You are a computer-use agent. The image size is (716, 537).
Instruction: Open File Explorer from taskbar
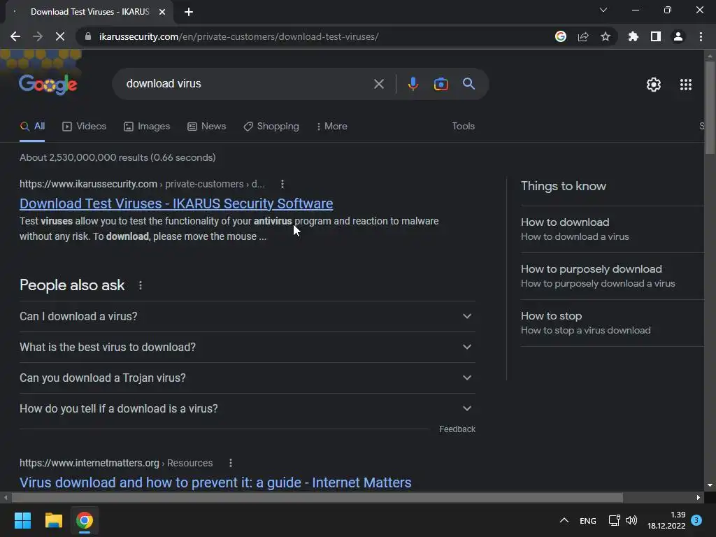coord(53,520)
